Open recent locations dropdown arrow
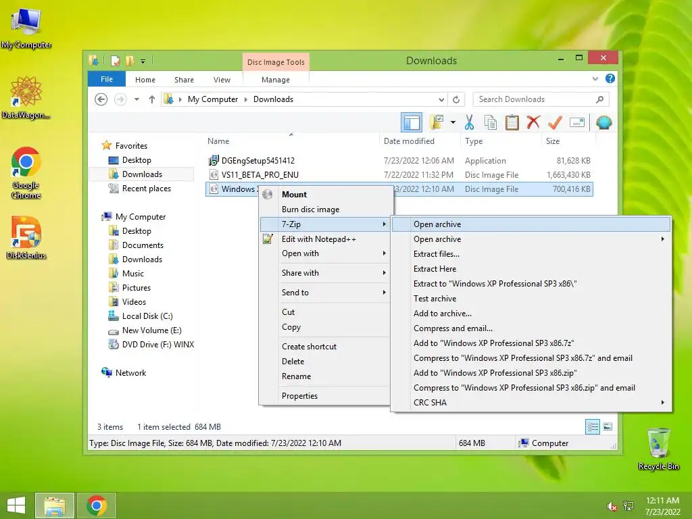692x519 pixels. [x=137, y=99]
